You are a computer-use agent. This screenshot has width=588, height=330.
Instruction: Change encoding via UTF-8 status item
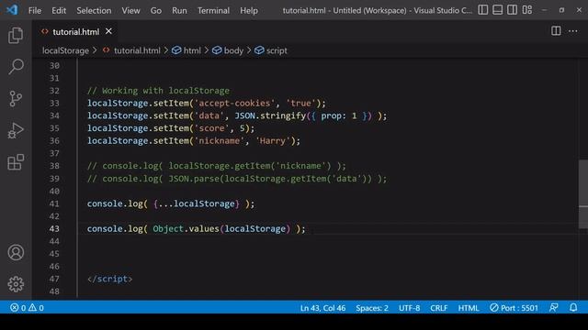(409, 308)
